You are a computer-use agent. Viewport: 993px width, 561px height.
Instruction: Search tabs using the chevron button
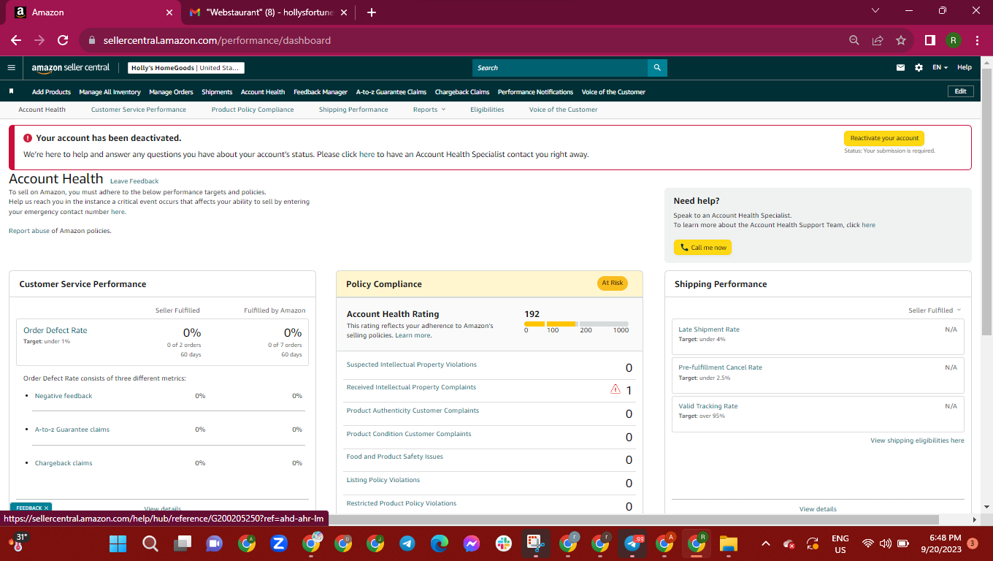point(876,11)
